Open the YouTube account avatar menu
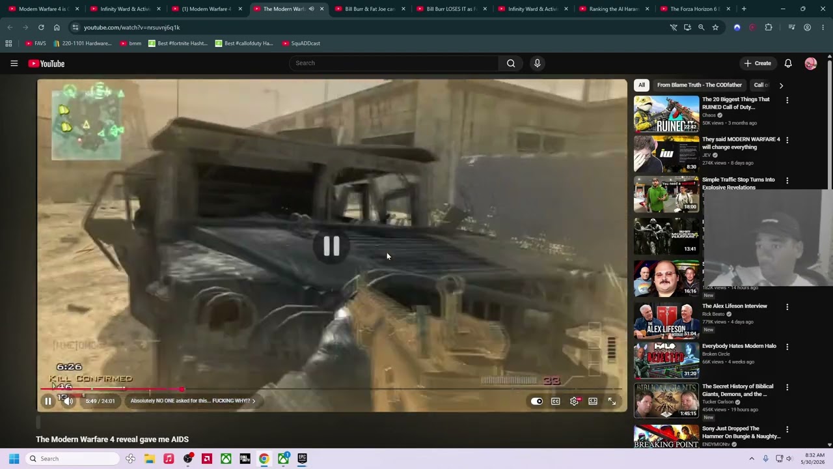This screenshot has width=833, height=469. click(810, 63)
